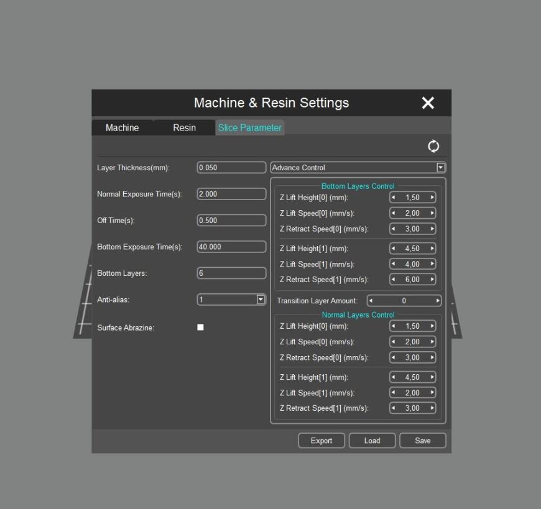
Task: Decrease Normal Layers Z Lift Height[0]
Action: coord(394,326)
